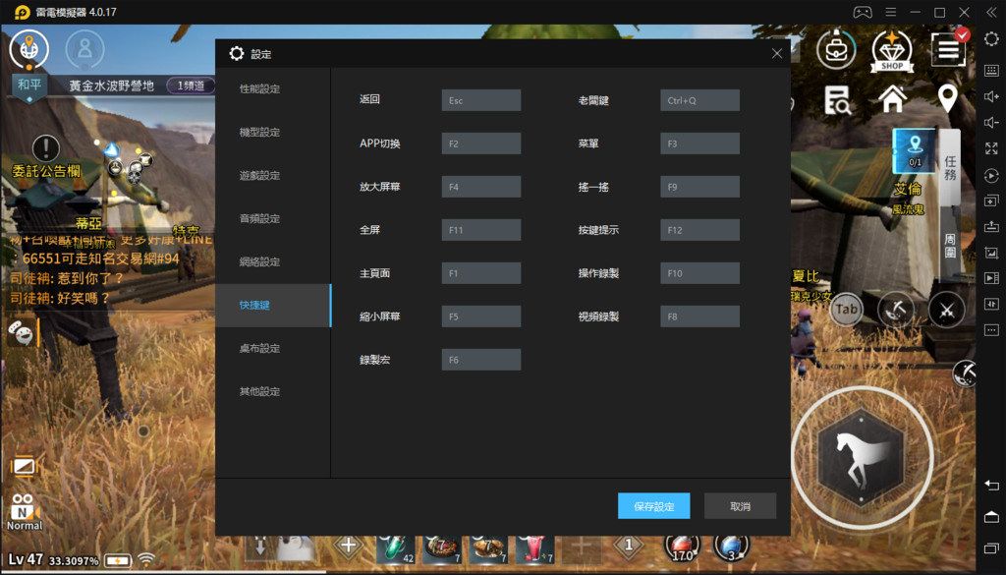
Task: Click the 保存設定 button
Action: [653, 505]
